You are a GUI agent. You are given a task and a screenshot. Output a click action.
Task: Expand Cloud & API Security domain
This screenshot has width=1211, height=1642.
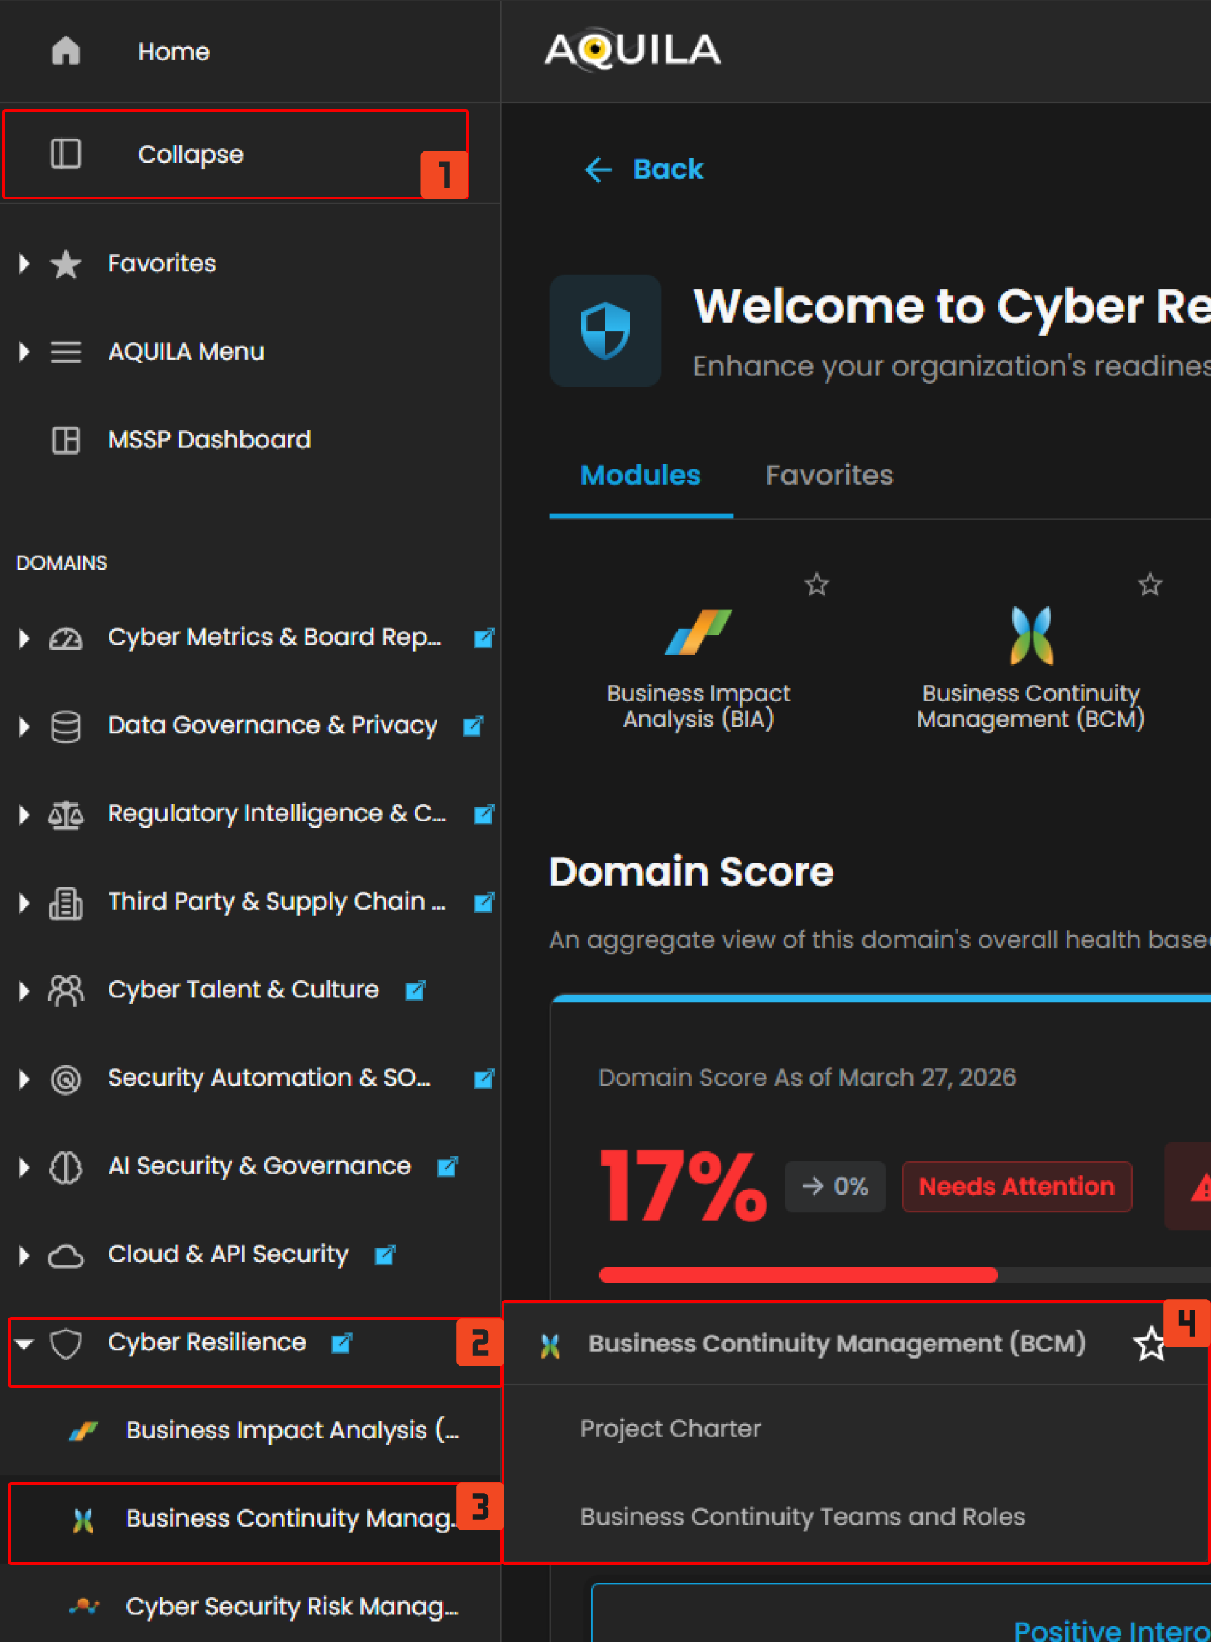point(24,1255)
